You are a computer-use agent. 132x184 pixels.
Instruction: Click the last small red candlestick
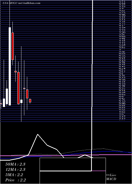click(x=30, y=101)
